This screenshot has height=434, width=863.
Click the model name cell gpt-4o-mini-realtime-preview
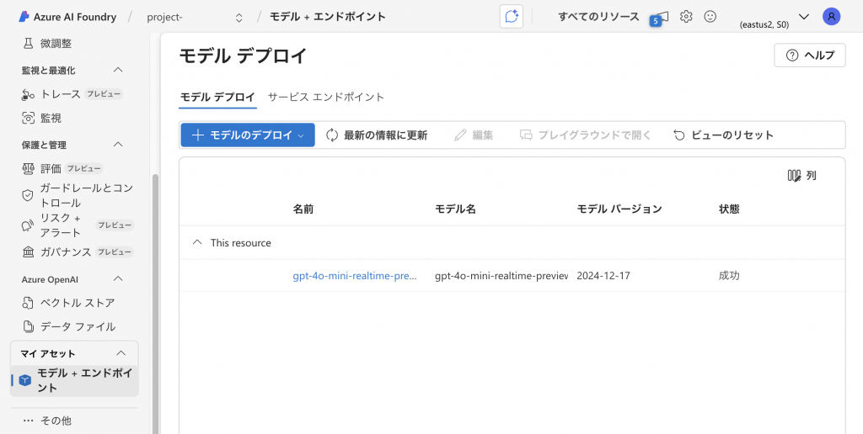click(501, 276)
